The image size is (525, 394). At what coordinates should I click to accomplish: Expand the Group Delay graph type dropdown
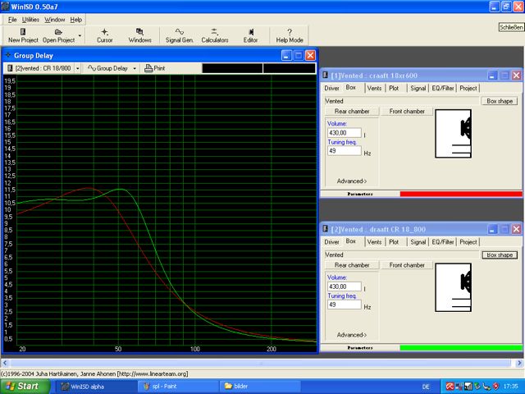point(135,68)
